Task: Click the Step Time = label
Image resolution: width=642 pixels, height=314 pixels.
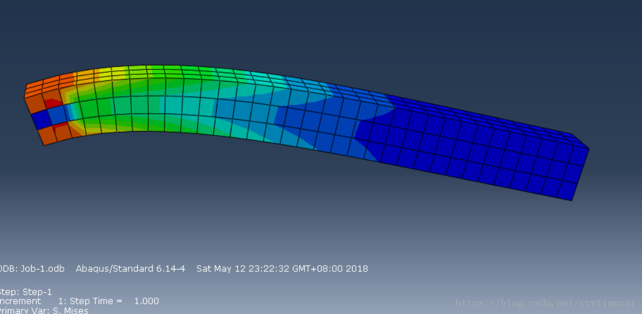Action: click(x=96, y=301)
